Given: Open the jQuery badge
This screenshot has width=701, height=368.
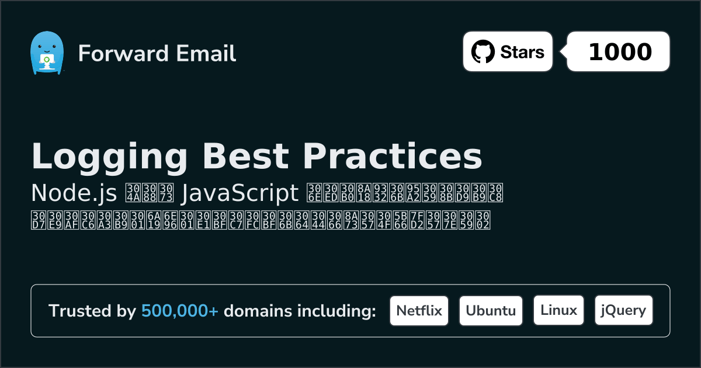Looking at the screenshot, I should [623, 311].
